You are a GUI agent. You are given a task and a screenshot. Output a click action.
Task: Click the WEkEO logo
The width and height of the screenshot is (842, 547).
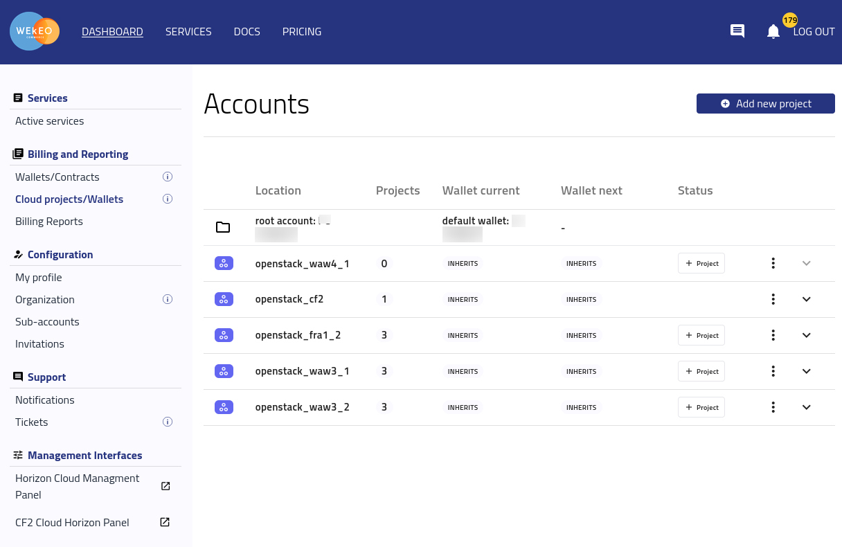point(35,32)
